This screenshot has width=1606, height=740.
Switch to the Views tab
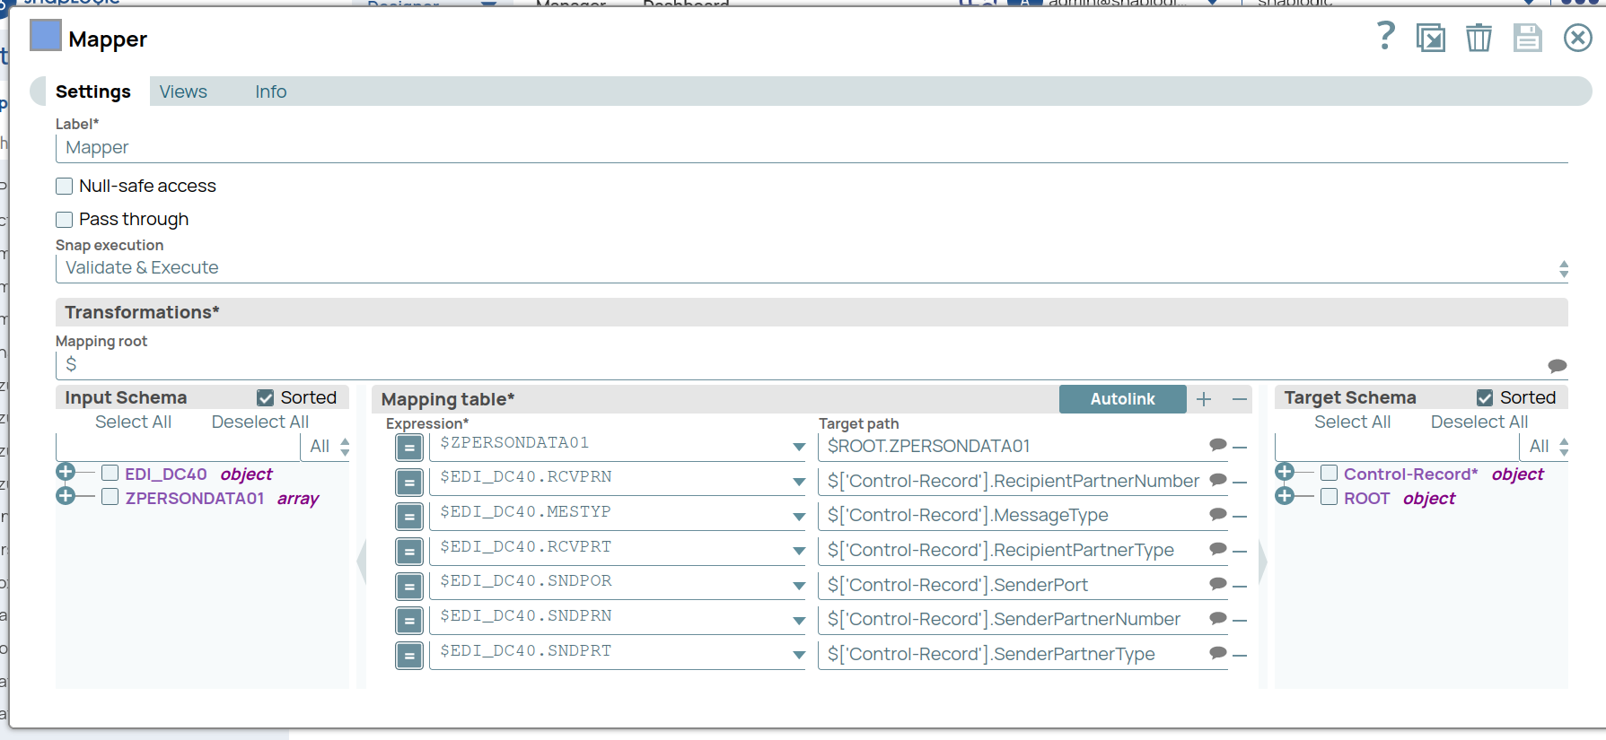(x=183, y=91)
